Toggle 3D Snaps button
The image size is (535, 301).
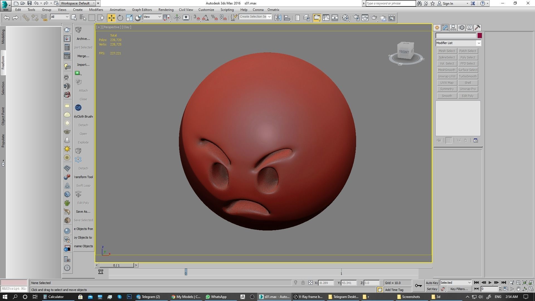click(196, 18)
